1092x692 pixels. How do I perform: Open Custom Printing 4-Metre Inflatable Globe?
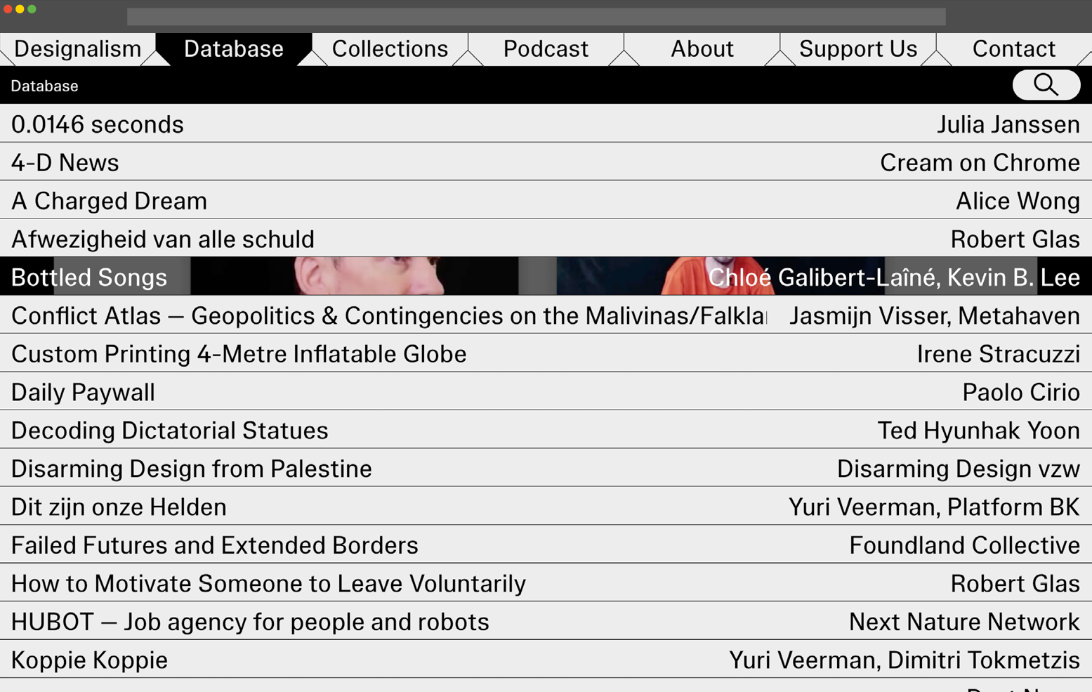point(239,354)
